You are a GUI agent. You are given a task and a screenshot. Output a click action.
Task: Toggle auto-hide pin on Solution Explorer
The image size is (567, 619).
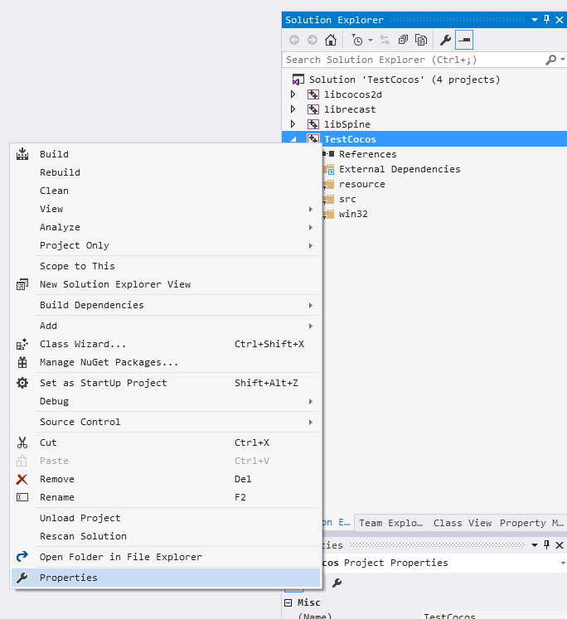pyautogui.click(x=546, y=19)
